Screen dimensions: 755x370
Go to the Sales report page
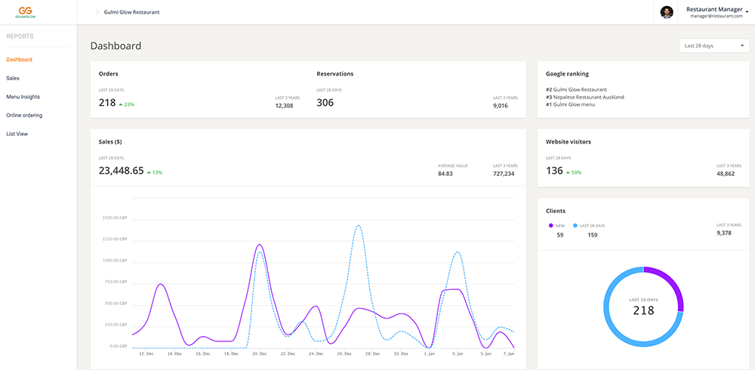pos(13,79)
